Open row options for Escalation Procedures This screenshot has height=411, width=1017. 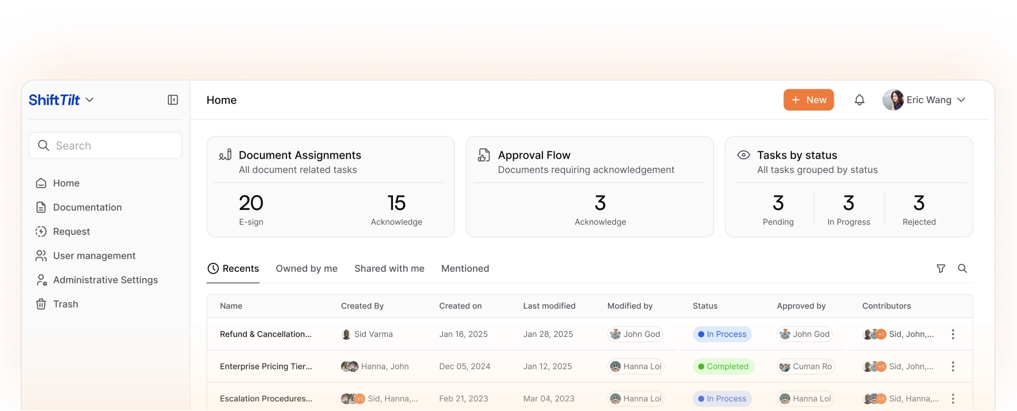pos(953,399)
